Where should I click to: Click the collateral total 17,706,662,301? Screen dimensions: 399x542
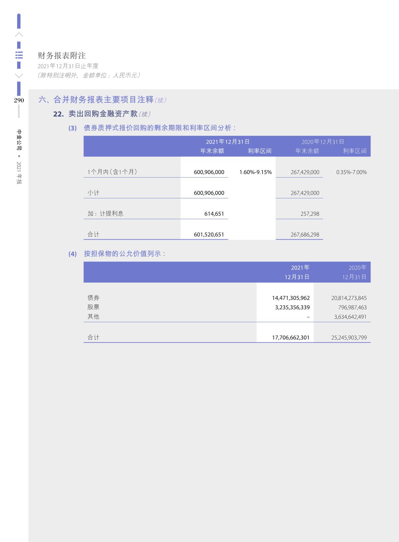pyautogui.click(x=290, y=338)
